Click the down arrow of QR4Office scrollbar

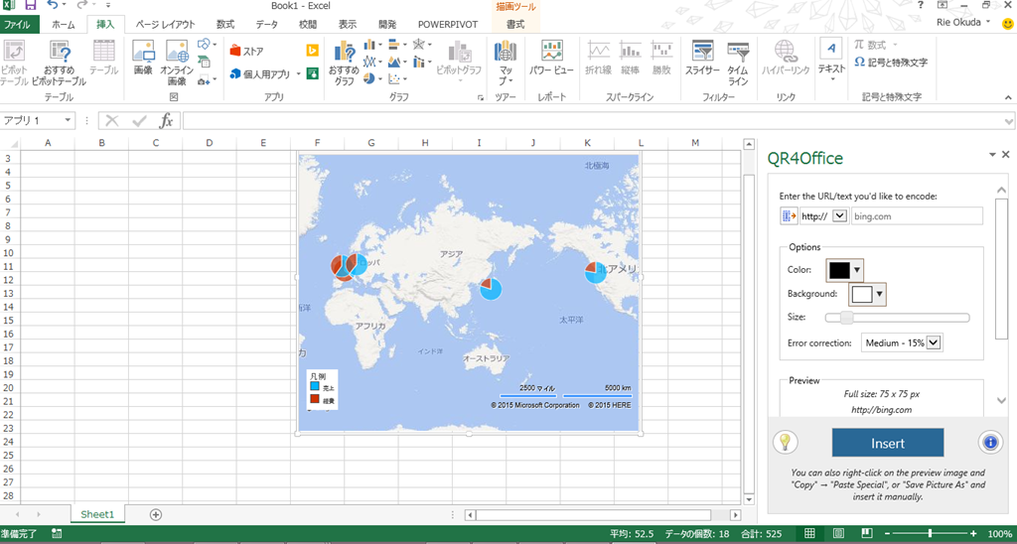click(x=1001, y=400)
